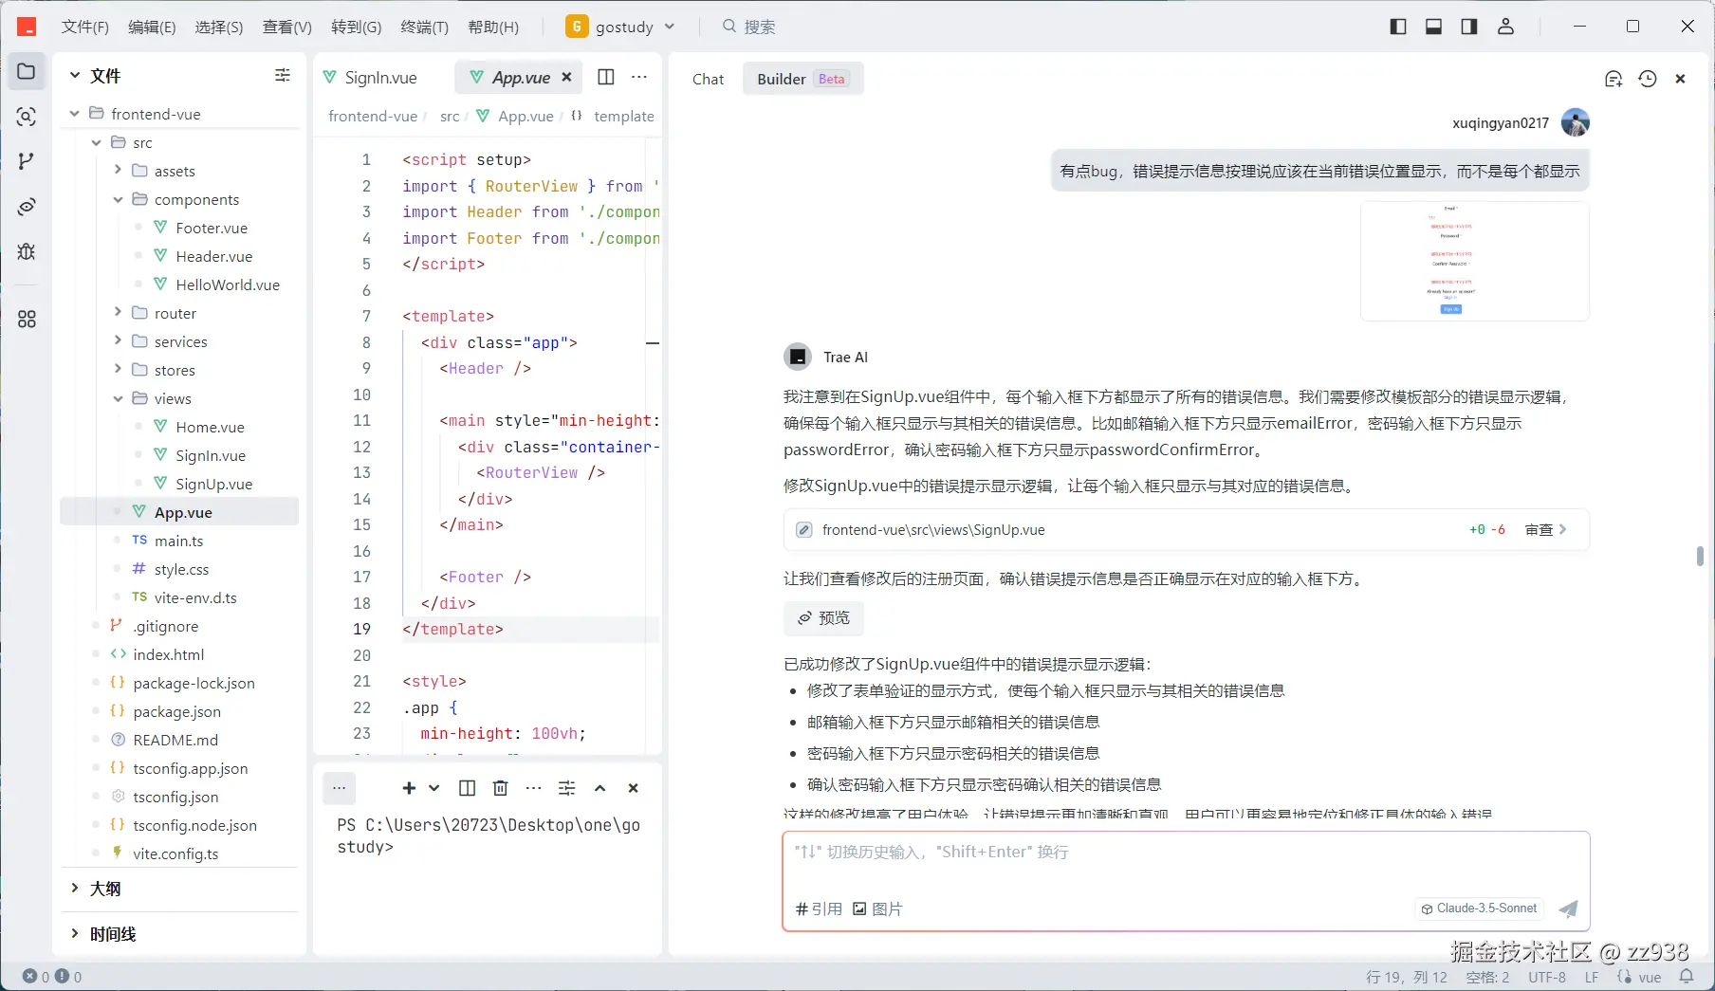1715x991 pixels.
Task: Open terminal panel settings sliders icon
Action: 567,788
